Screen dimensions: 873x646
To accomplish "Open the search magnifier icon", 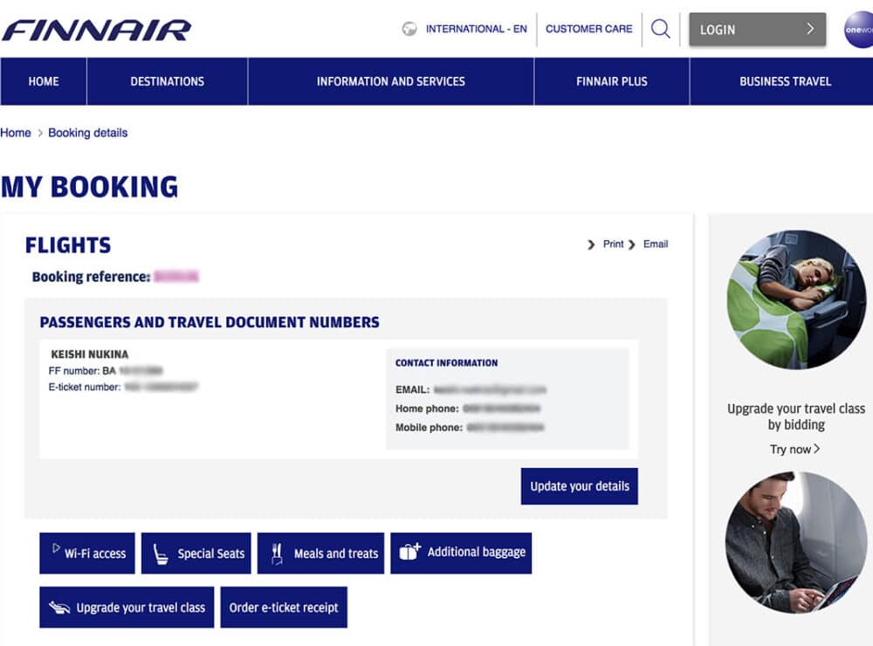I will [x=660, y=29].
